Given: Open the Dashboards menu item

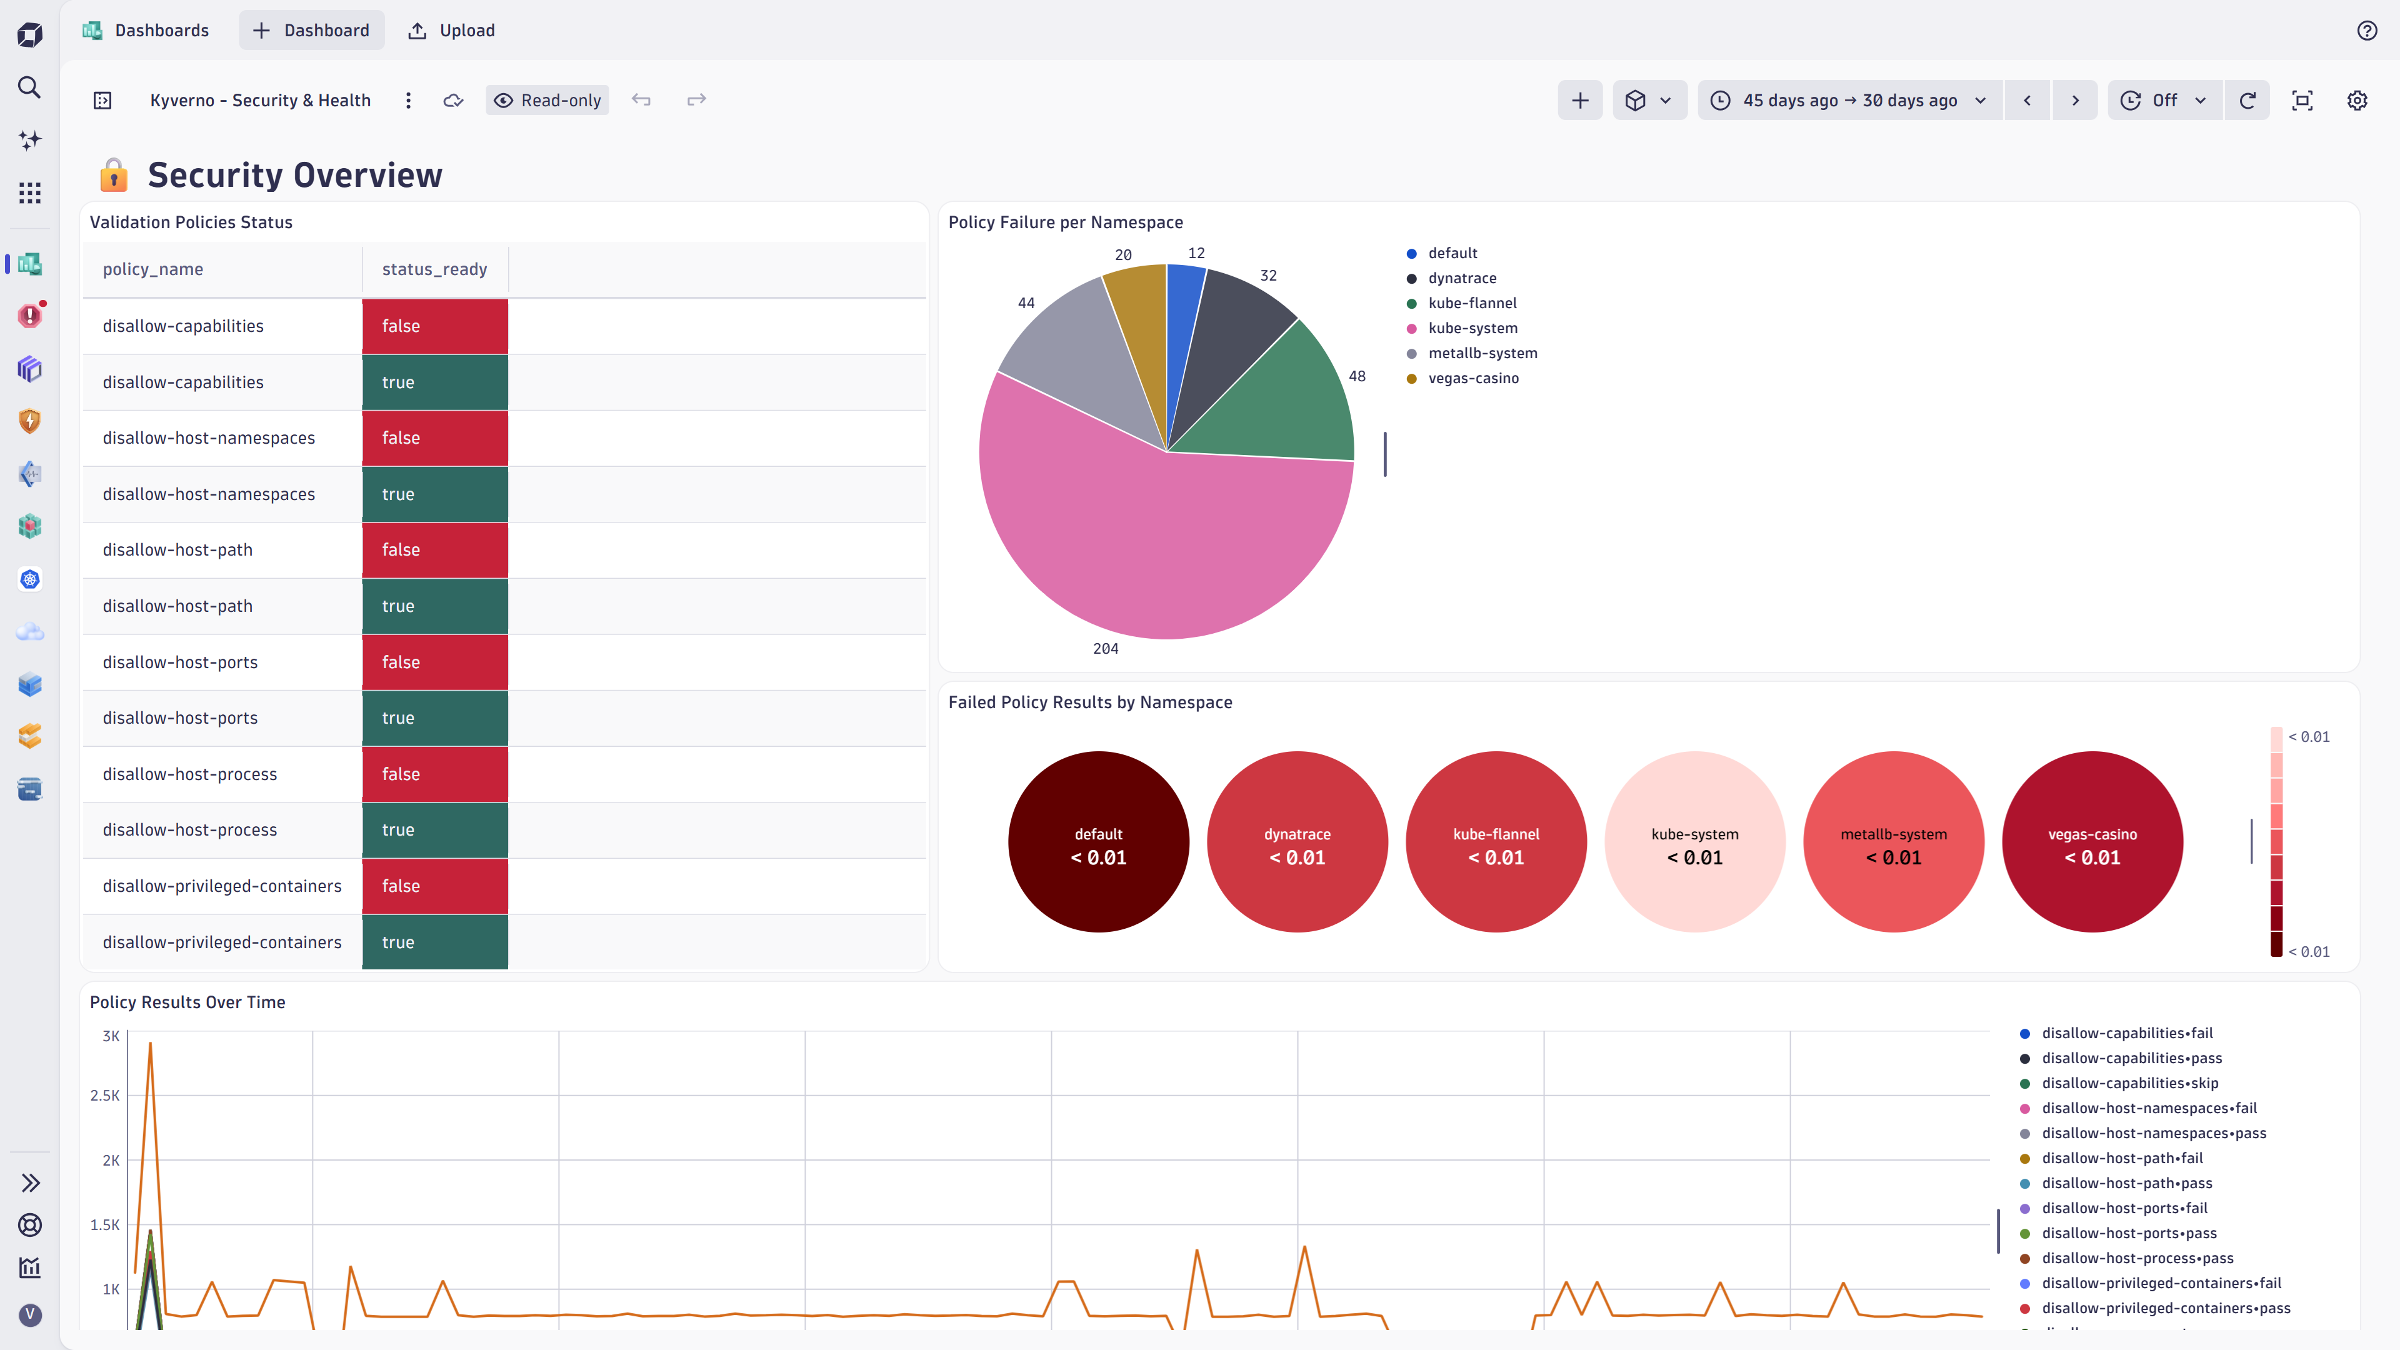Looking at the screenshot, I should [146, 31].
